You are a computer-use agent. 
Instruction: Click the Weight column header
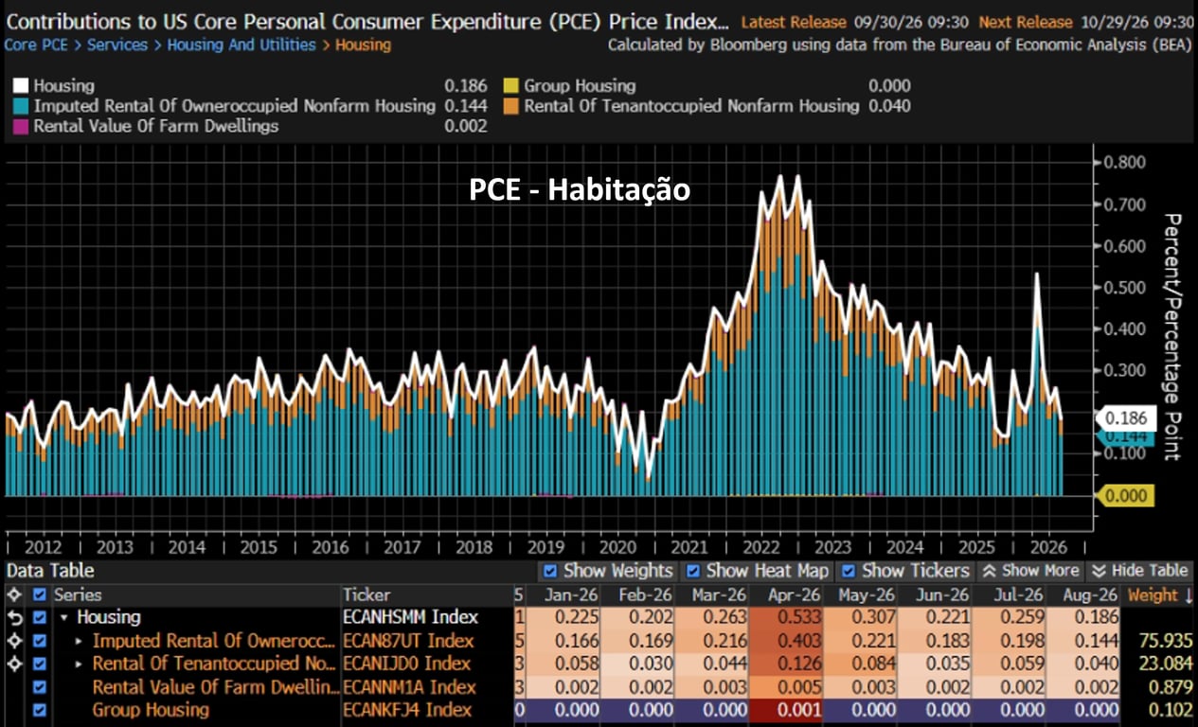(1153, 595)
